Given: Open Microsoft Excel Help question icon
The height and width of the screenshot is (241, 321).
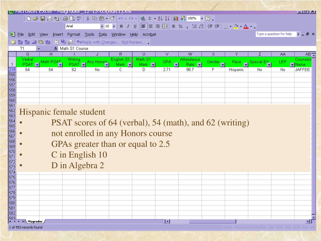Looking at the screenshot, I should point(208,19).
